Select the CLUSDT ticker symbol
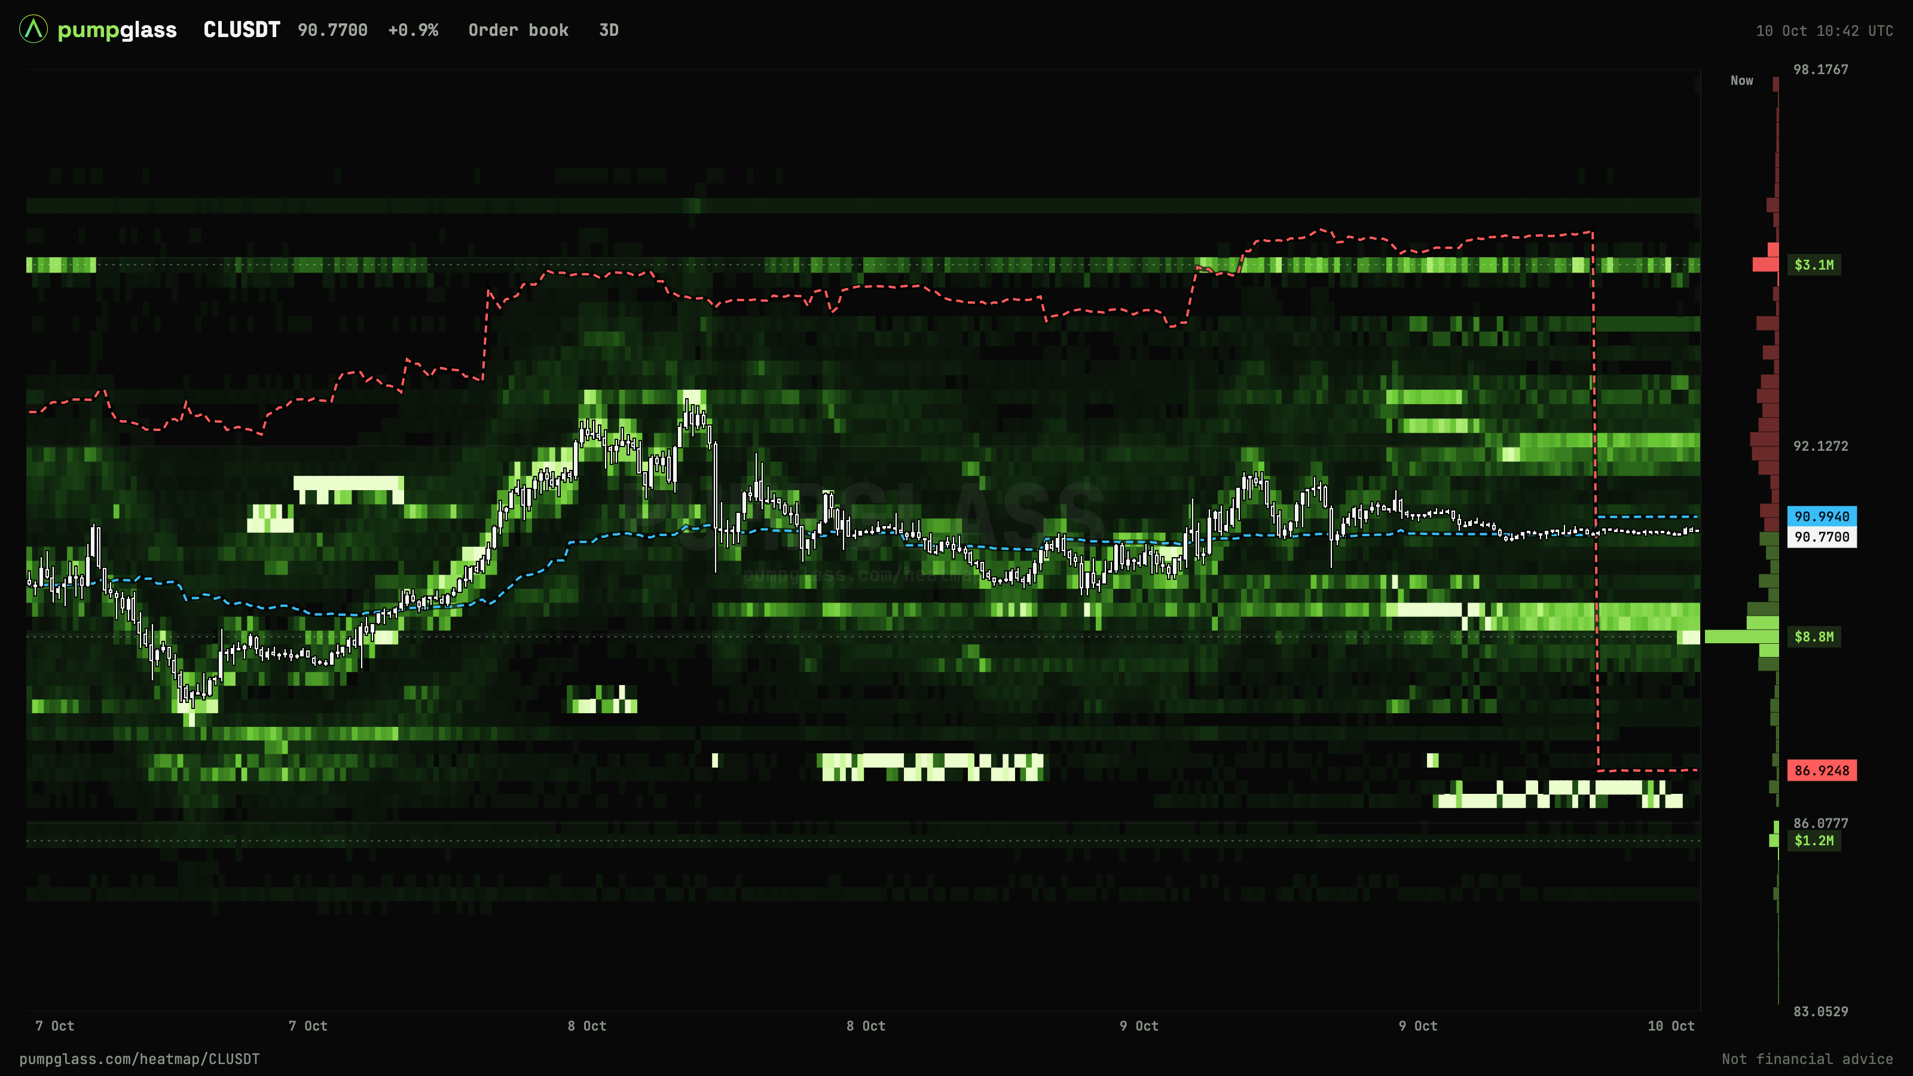The height and width of the screenshot is (1076, 1913). click(242, 30)
